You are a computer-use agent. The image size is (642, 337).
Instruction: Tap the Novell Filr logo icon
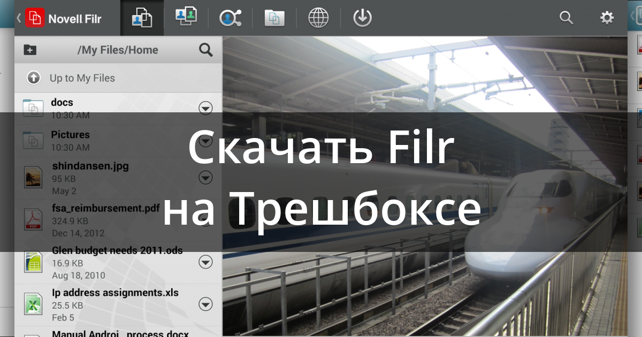click(x=35, y=18)
